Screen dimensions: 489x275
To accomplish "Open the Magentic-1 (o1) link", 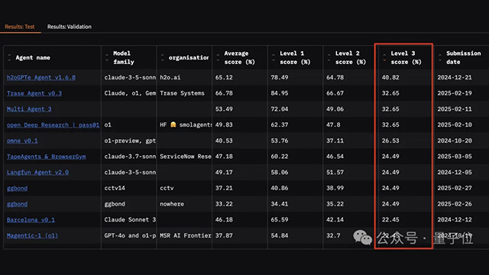I will pos(32,236).
